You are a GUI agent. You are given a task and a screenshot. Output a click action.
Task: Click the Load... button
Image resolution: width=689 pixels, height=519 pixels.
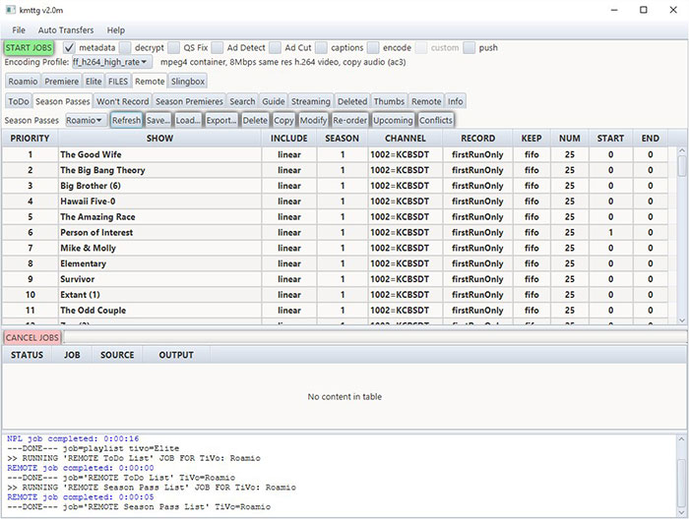tap(188, 120)
